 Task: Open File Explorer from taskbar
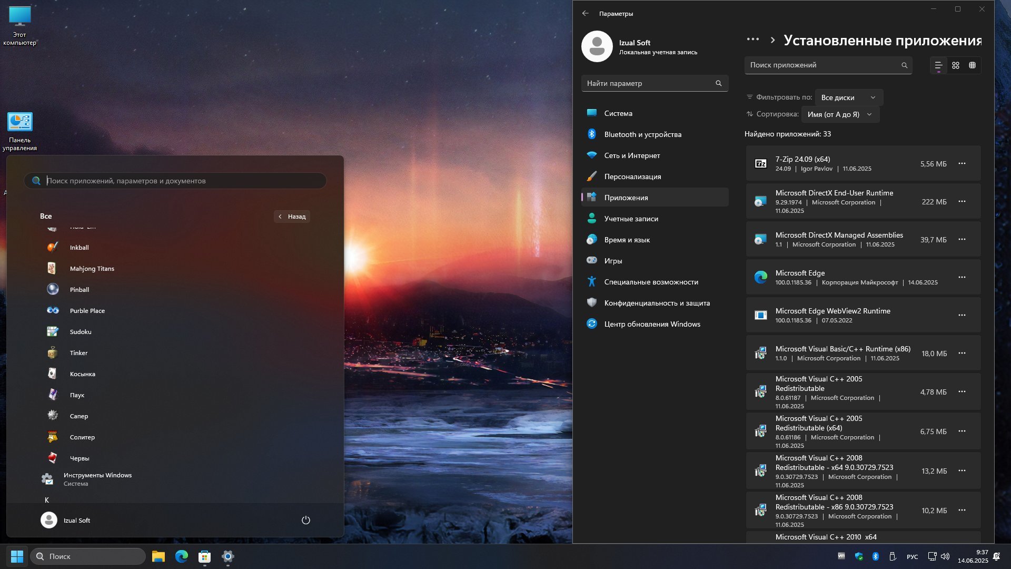pos(158,556)
